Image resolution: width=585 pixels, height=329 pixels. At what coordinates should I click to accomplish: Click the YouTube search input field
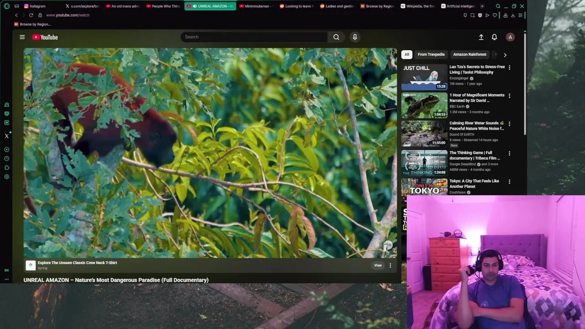[254, 37]
